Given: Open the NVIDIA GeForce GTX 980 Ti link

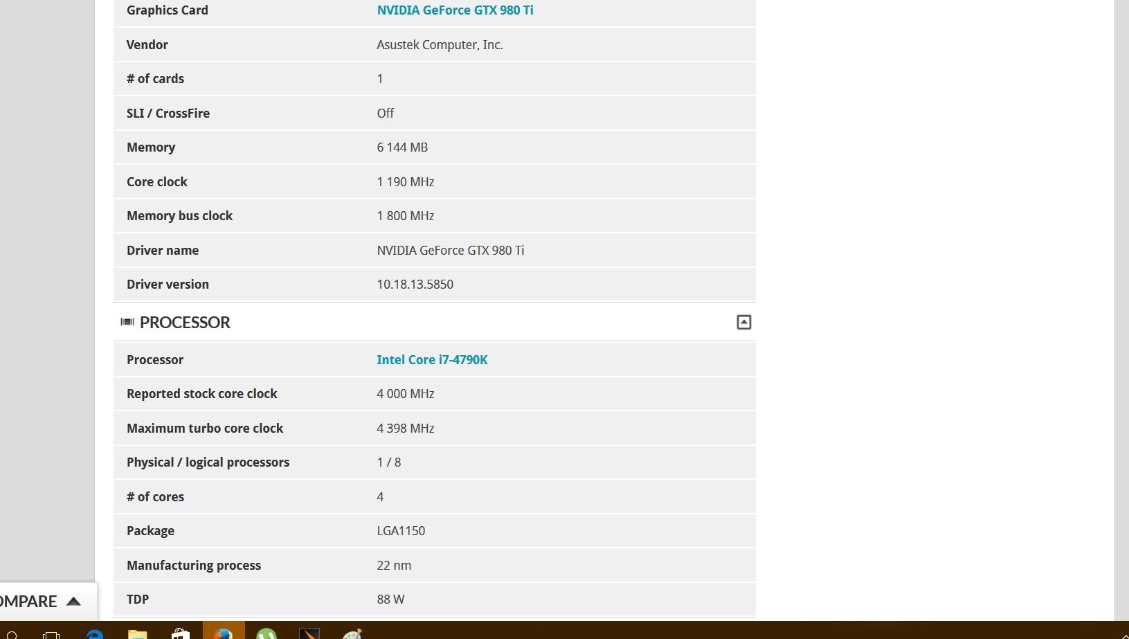Looking at the screenshot, I should pyautogui.click(x=455, y=10).
